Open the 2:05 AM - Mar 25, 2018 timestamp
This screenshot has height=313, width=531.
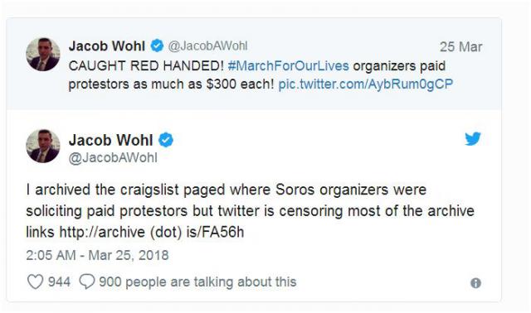point(97,255)
